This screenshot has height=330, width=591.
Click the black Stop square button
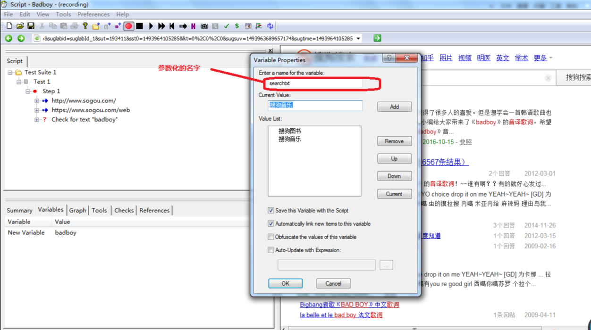pos(139,26)
